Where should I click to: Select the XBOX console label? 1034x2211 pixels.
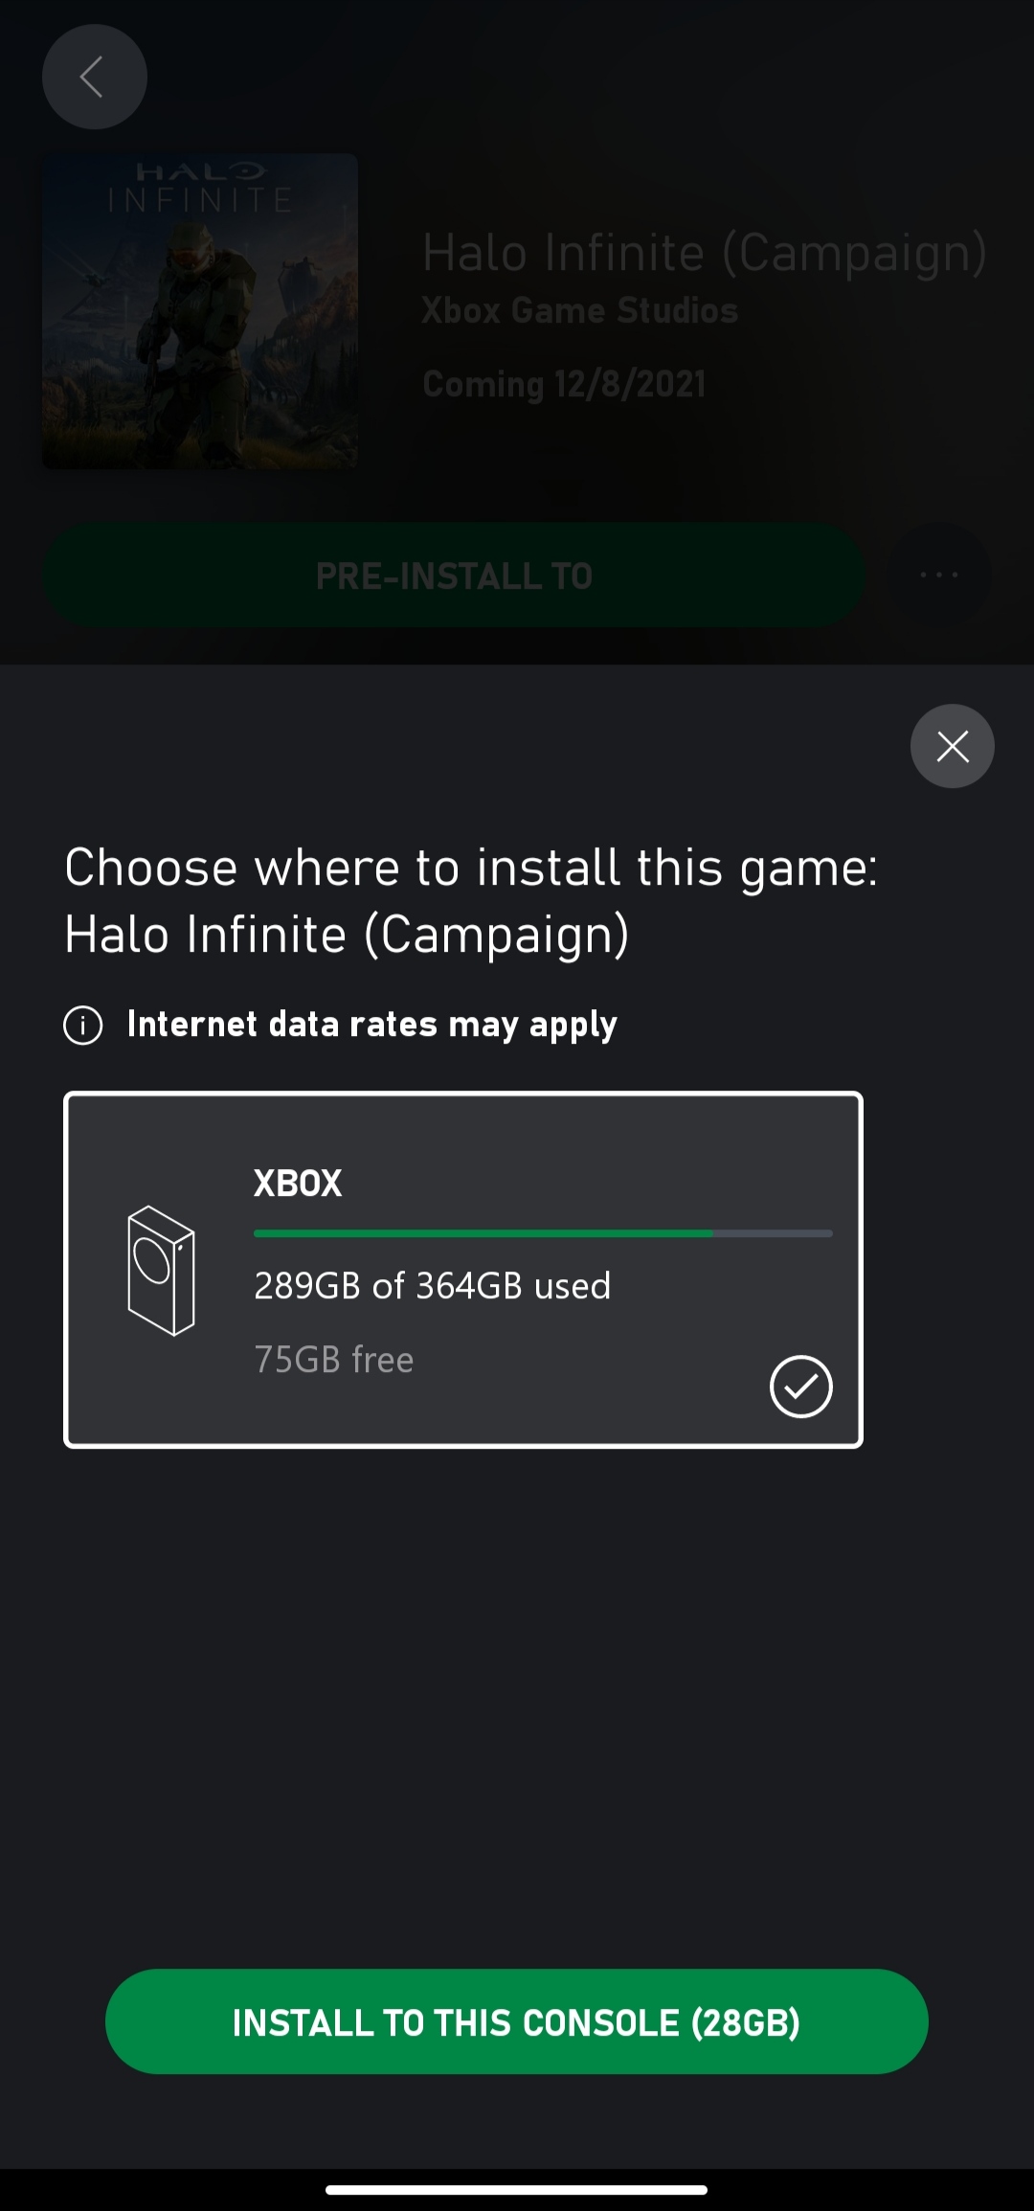click(x=298, y=1183)
